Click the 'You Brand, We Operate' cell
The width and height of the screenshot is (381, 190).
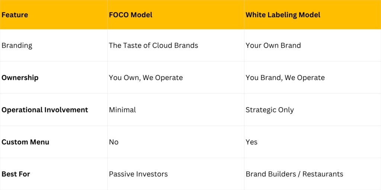point(285,78)
